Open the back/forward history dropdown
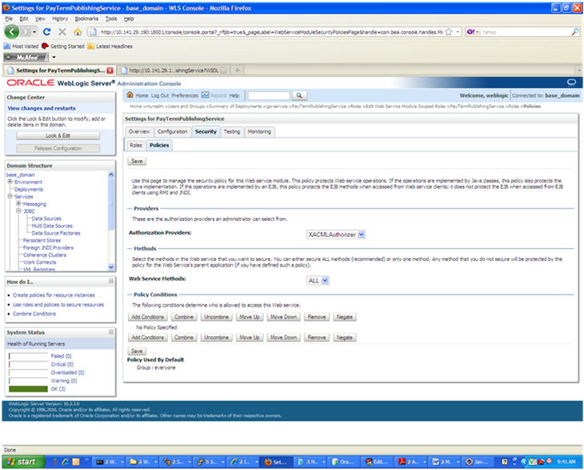Image resolution: width=584 pixels, height=470 pixels. point(34,32)
